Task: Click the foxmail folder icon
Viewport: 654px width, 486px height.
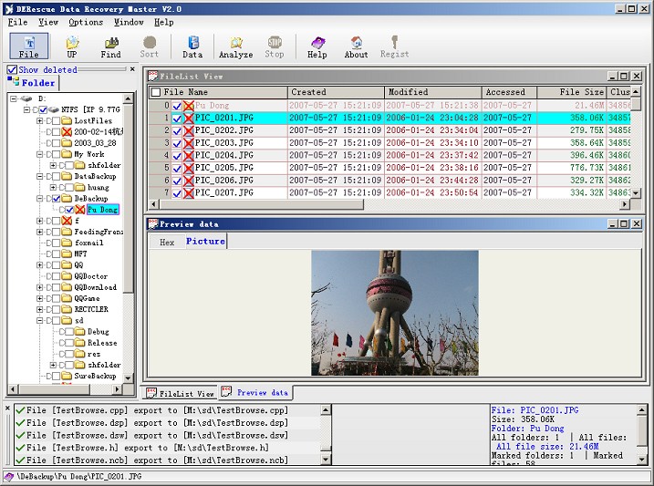Action: (x=67, y=243)
